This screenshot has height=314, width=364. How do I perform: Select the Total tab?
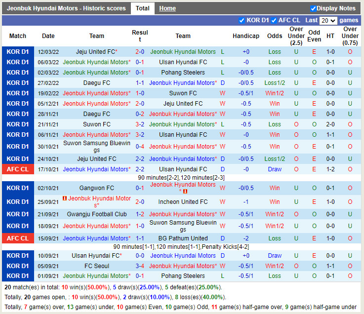click(143, 8)
